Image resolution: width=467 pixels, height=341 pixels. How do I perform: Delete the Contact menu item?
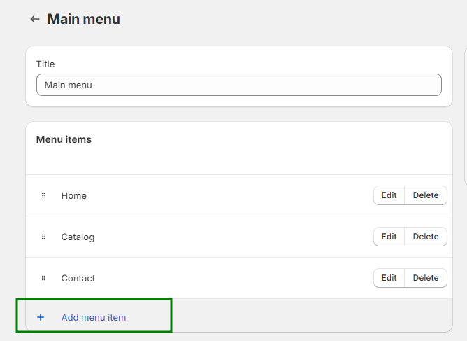pyautogui.click(x=425, y=278)
